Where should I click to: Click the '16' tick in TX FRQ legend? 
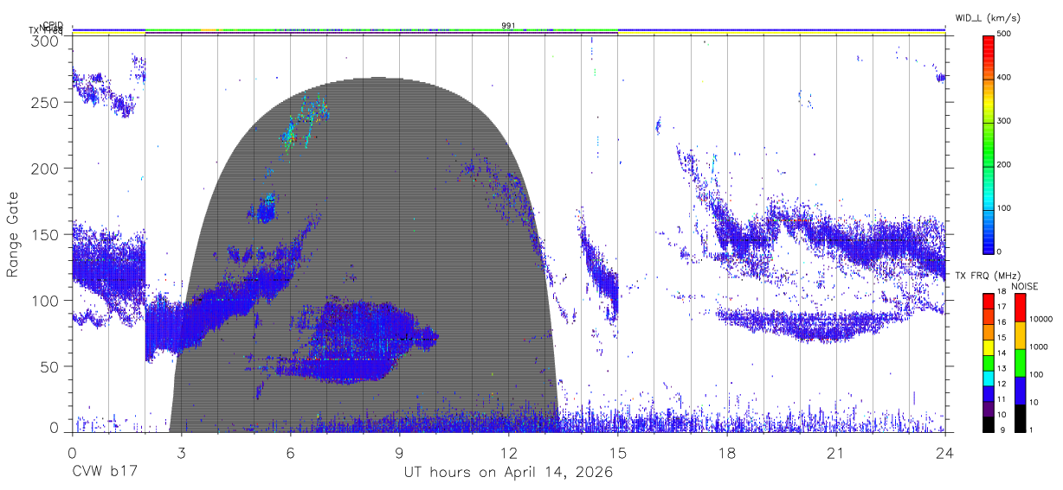(1002, 322)
